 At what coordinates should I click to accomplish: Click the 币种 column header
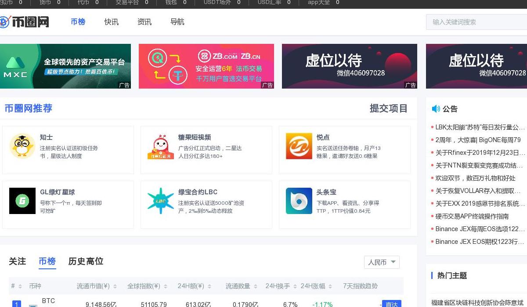click(35, 286)
